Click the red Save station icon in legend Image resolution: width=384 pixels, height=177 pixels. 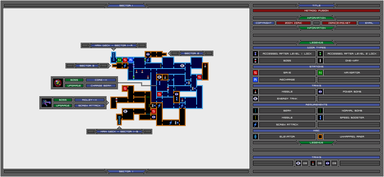click(x=255, y=73)
